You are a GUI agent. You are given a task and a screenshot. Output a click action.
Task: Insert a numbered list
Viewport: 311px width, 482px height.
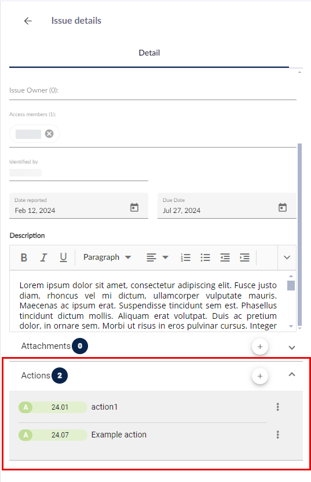[x=185, y=257]
